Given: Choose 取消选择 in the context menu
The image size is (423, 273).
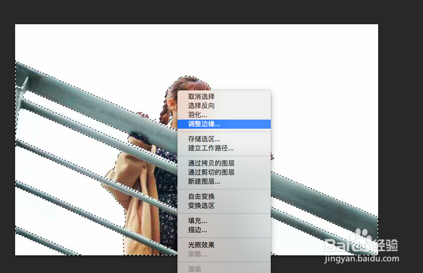Looking at the screenshot, I should point(224,97).
